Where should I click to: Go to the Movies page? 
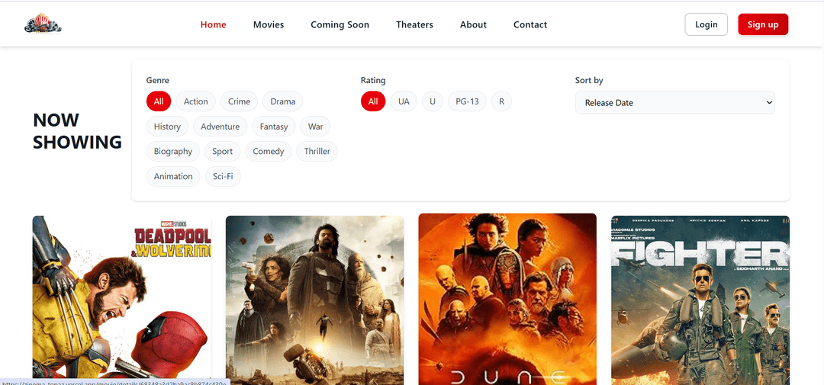pyautogui.click(x=269, y=24)
